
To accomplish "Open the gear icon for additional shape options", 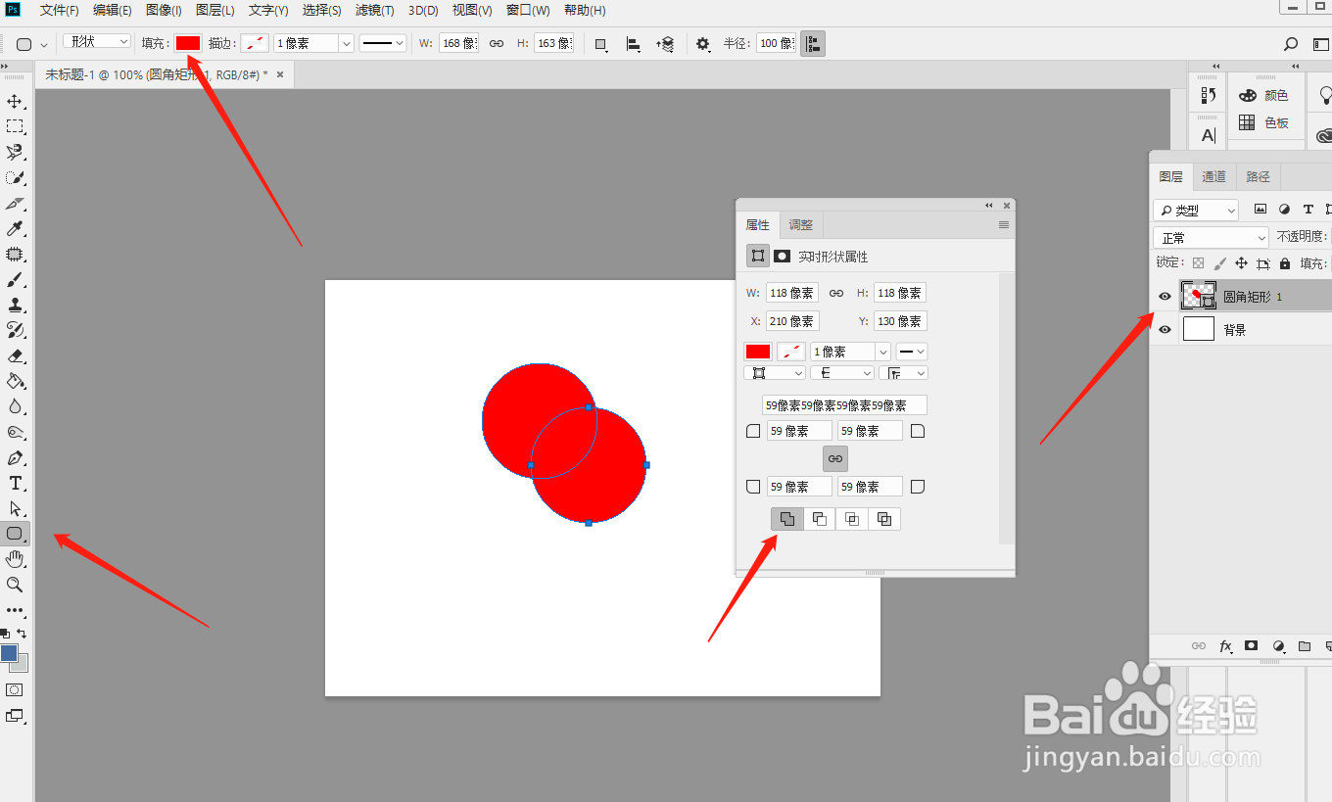I will (x=701, y=43).
